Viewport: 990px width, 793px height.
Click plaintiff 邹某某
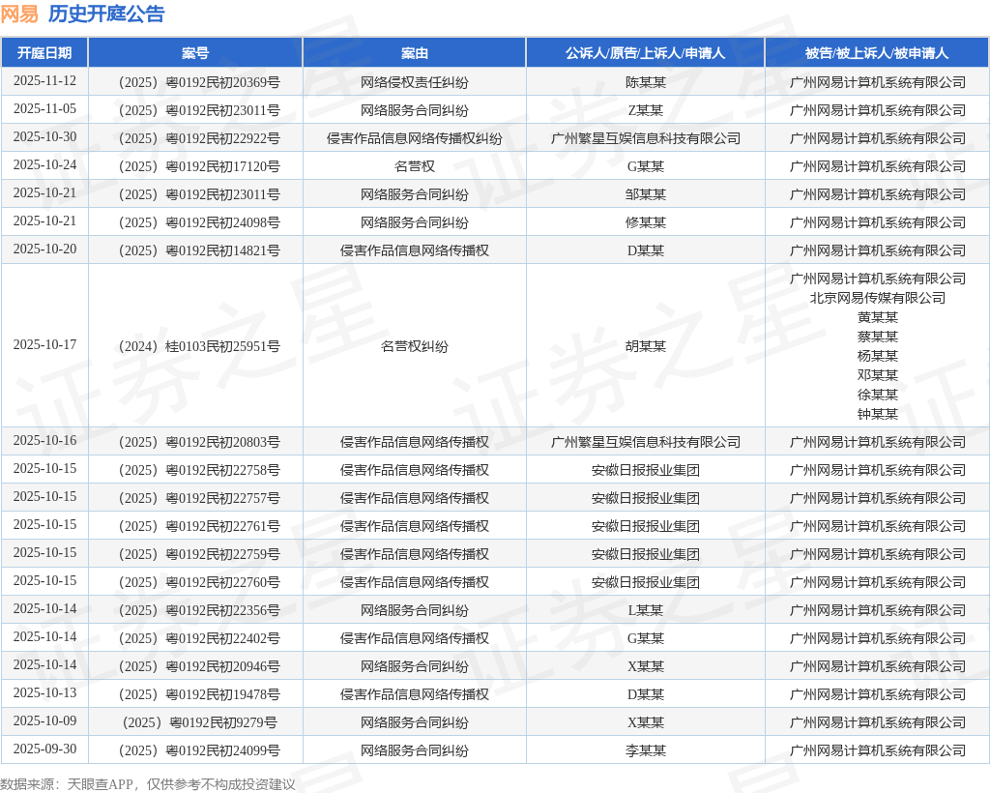pyautogui.click(x=645, y=194)
